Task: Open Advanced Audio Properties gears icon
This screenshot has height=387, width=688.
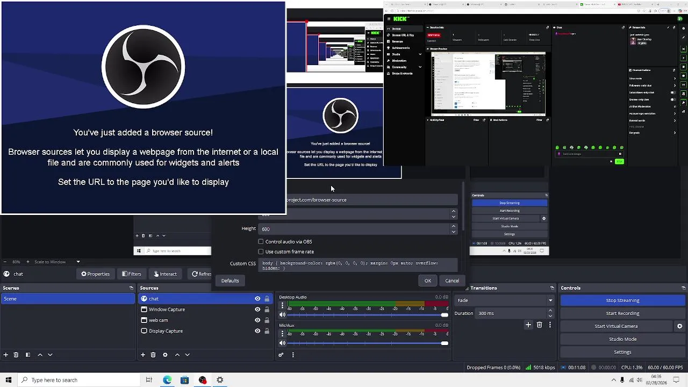Action: tap(281, 355)
